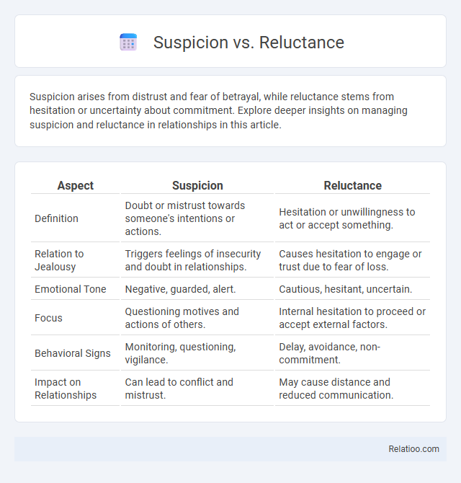The width and height of the screenshot is (461, 483).
Task: Click the 'Reluctance' column header
Action: point(353,185)
